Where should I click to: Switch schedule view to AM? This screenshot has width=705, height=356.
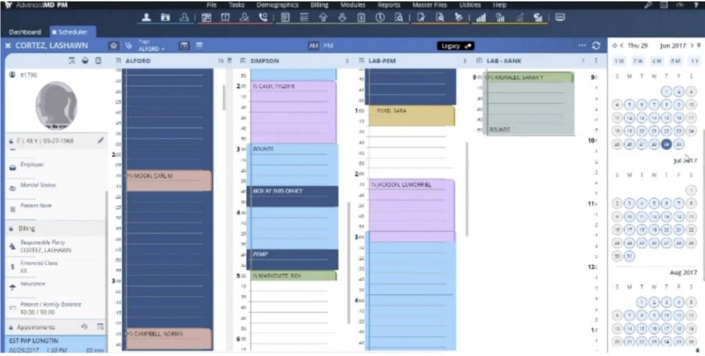(x=314, y=45)
